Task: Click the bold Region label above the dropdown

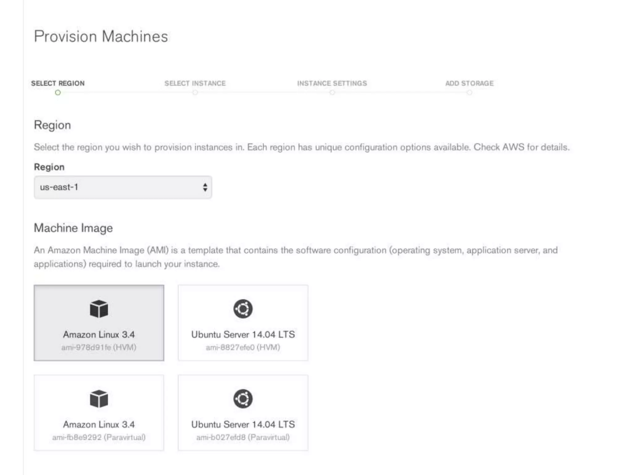Action: [x=49, y=167]
